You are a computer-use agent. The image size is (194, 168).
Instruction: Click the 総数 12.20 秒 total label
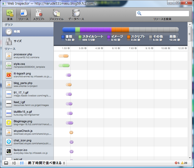(175, 38)
